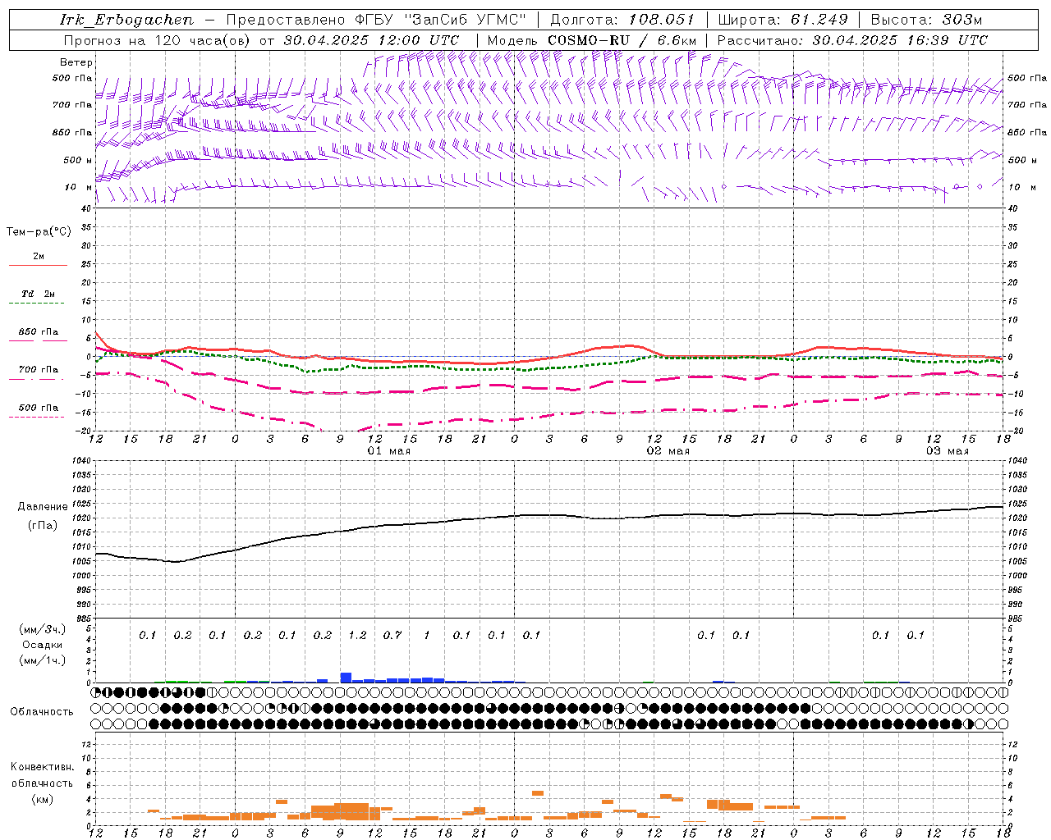Click the station name Irk_Erbogachen in header
This screenshot has width=1051, height=840.
point(126,20)
